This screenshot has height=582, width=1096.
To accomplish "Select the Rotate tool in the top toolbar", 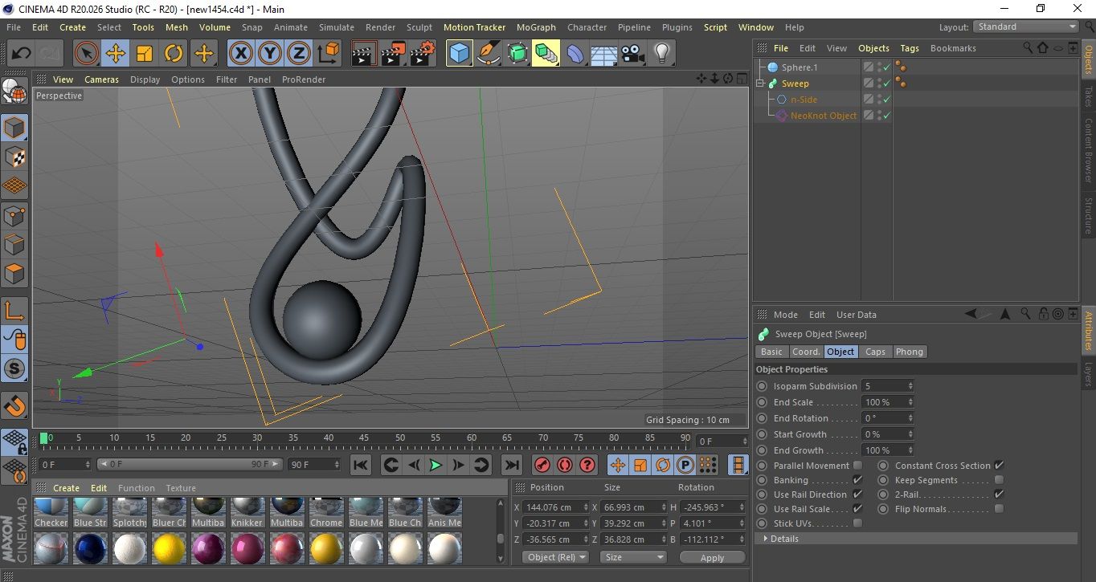I will click(174, 54).
